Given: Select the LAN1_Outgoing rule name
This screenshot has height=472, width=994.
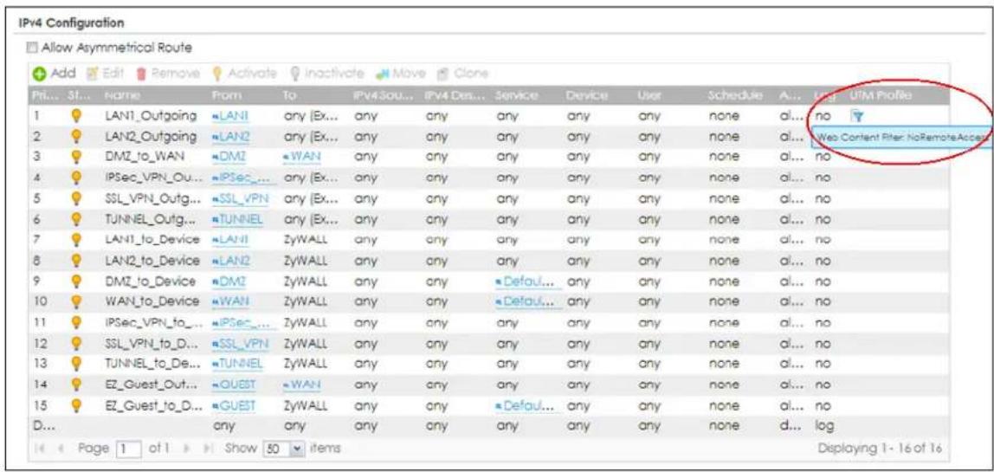Looking at the screenshot, I should pos(151,116).
